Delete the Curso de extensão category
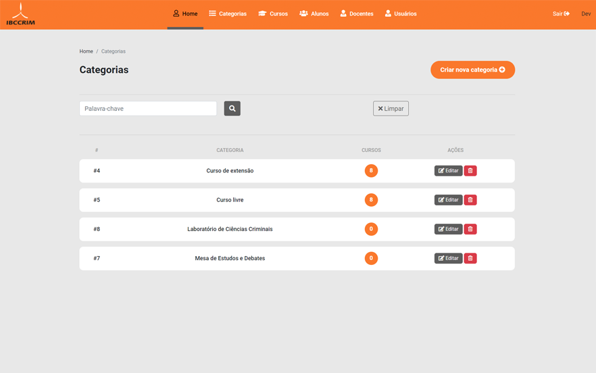Screen dimensions: 596x373 pos(470,171)
